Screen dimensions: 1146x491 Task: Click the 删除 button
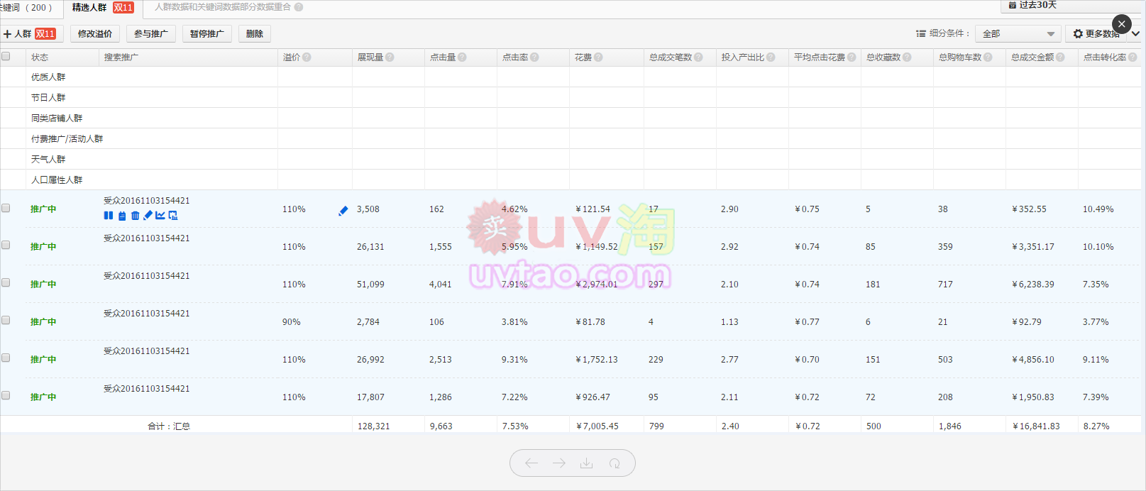tap(255, 34)
